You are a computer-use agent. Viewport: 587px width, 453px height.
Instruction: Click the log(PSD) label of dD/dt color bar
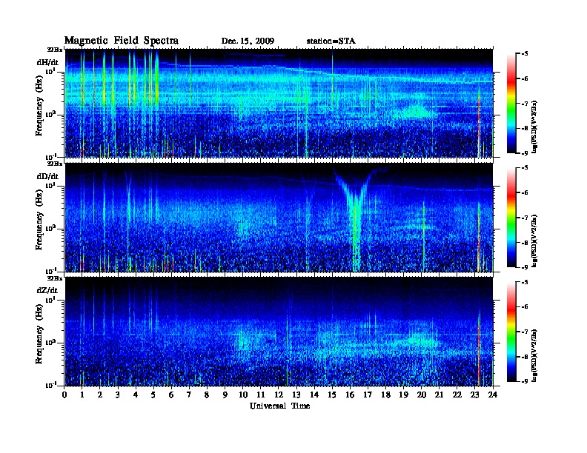pyautogui.click(x=534, y=241)
